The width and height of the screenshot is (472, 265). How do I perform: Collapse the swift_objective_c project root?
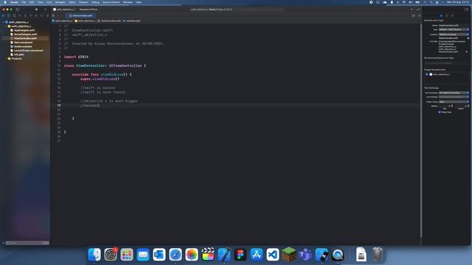pyautogui.click(x=4, y=22)
